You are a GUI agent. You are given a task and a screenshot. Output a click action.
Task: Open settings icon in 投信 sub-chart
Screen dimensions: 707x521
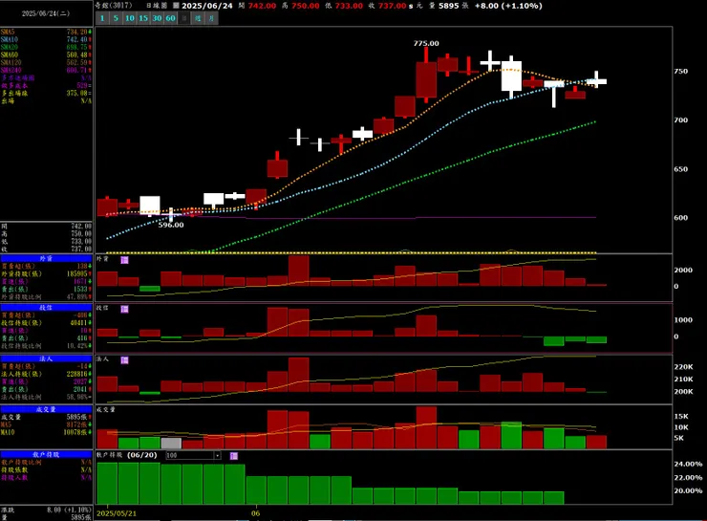coord(125,309)
